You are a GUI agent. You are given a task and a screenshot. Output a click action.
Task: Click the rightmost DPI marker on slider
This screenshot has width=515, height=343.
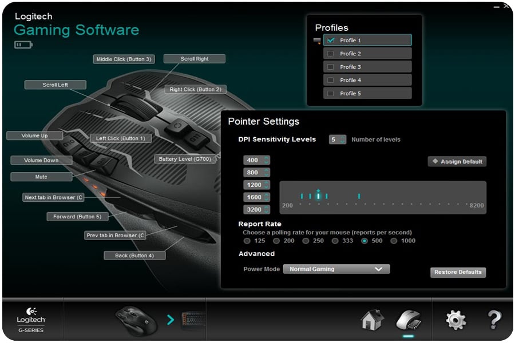tap(359, 196)
